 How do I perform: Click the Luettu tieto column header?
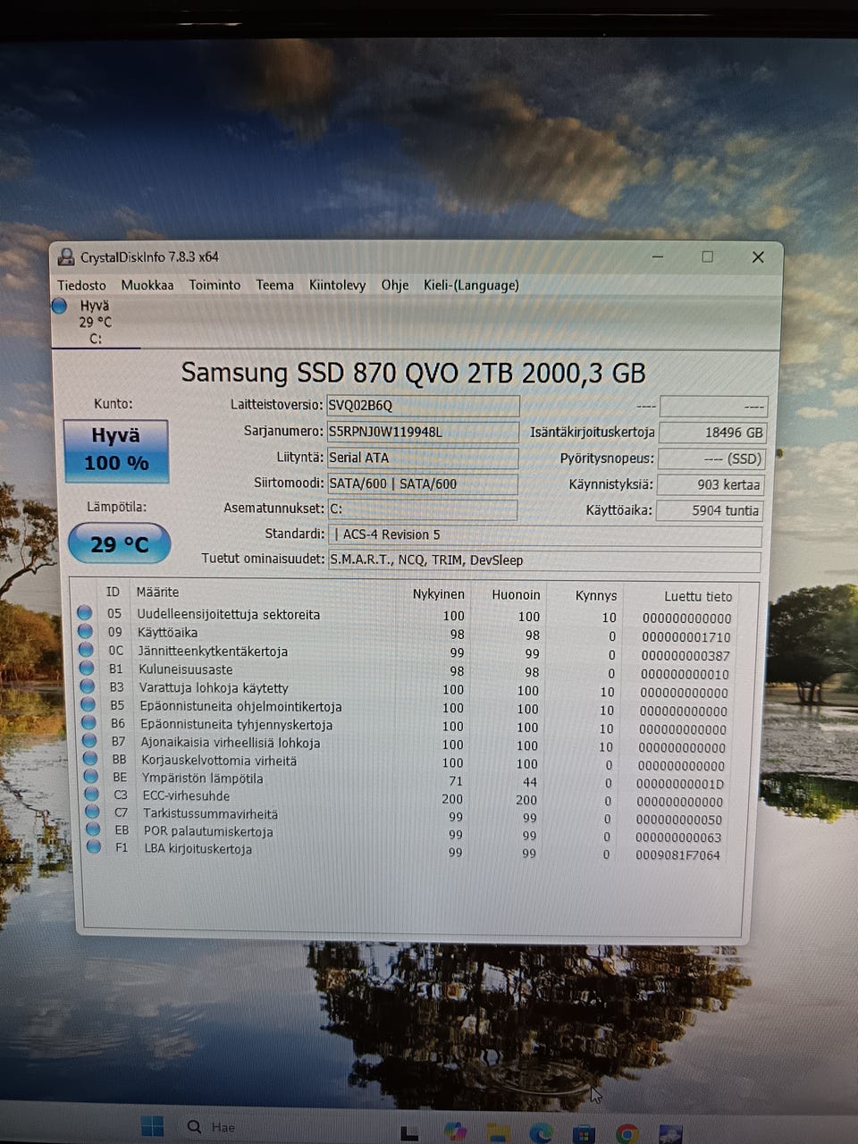pyautogui.click(x=698, y=596)
